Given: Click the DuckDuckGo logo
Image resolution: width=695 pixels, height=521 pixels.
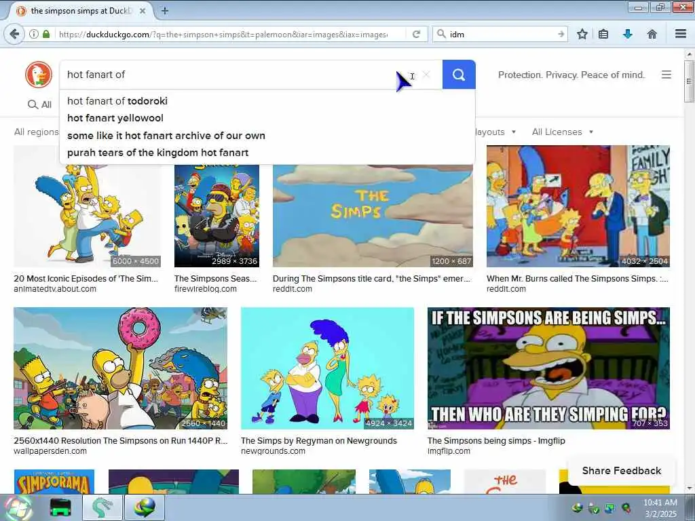Looking at the screenshot, I should click(x=39, y=75).
